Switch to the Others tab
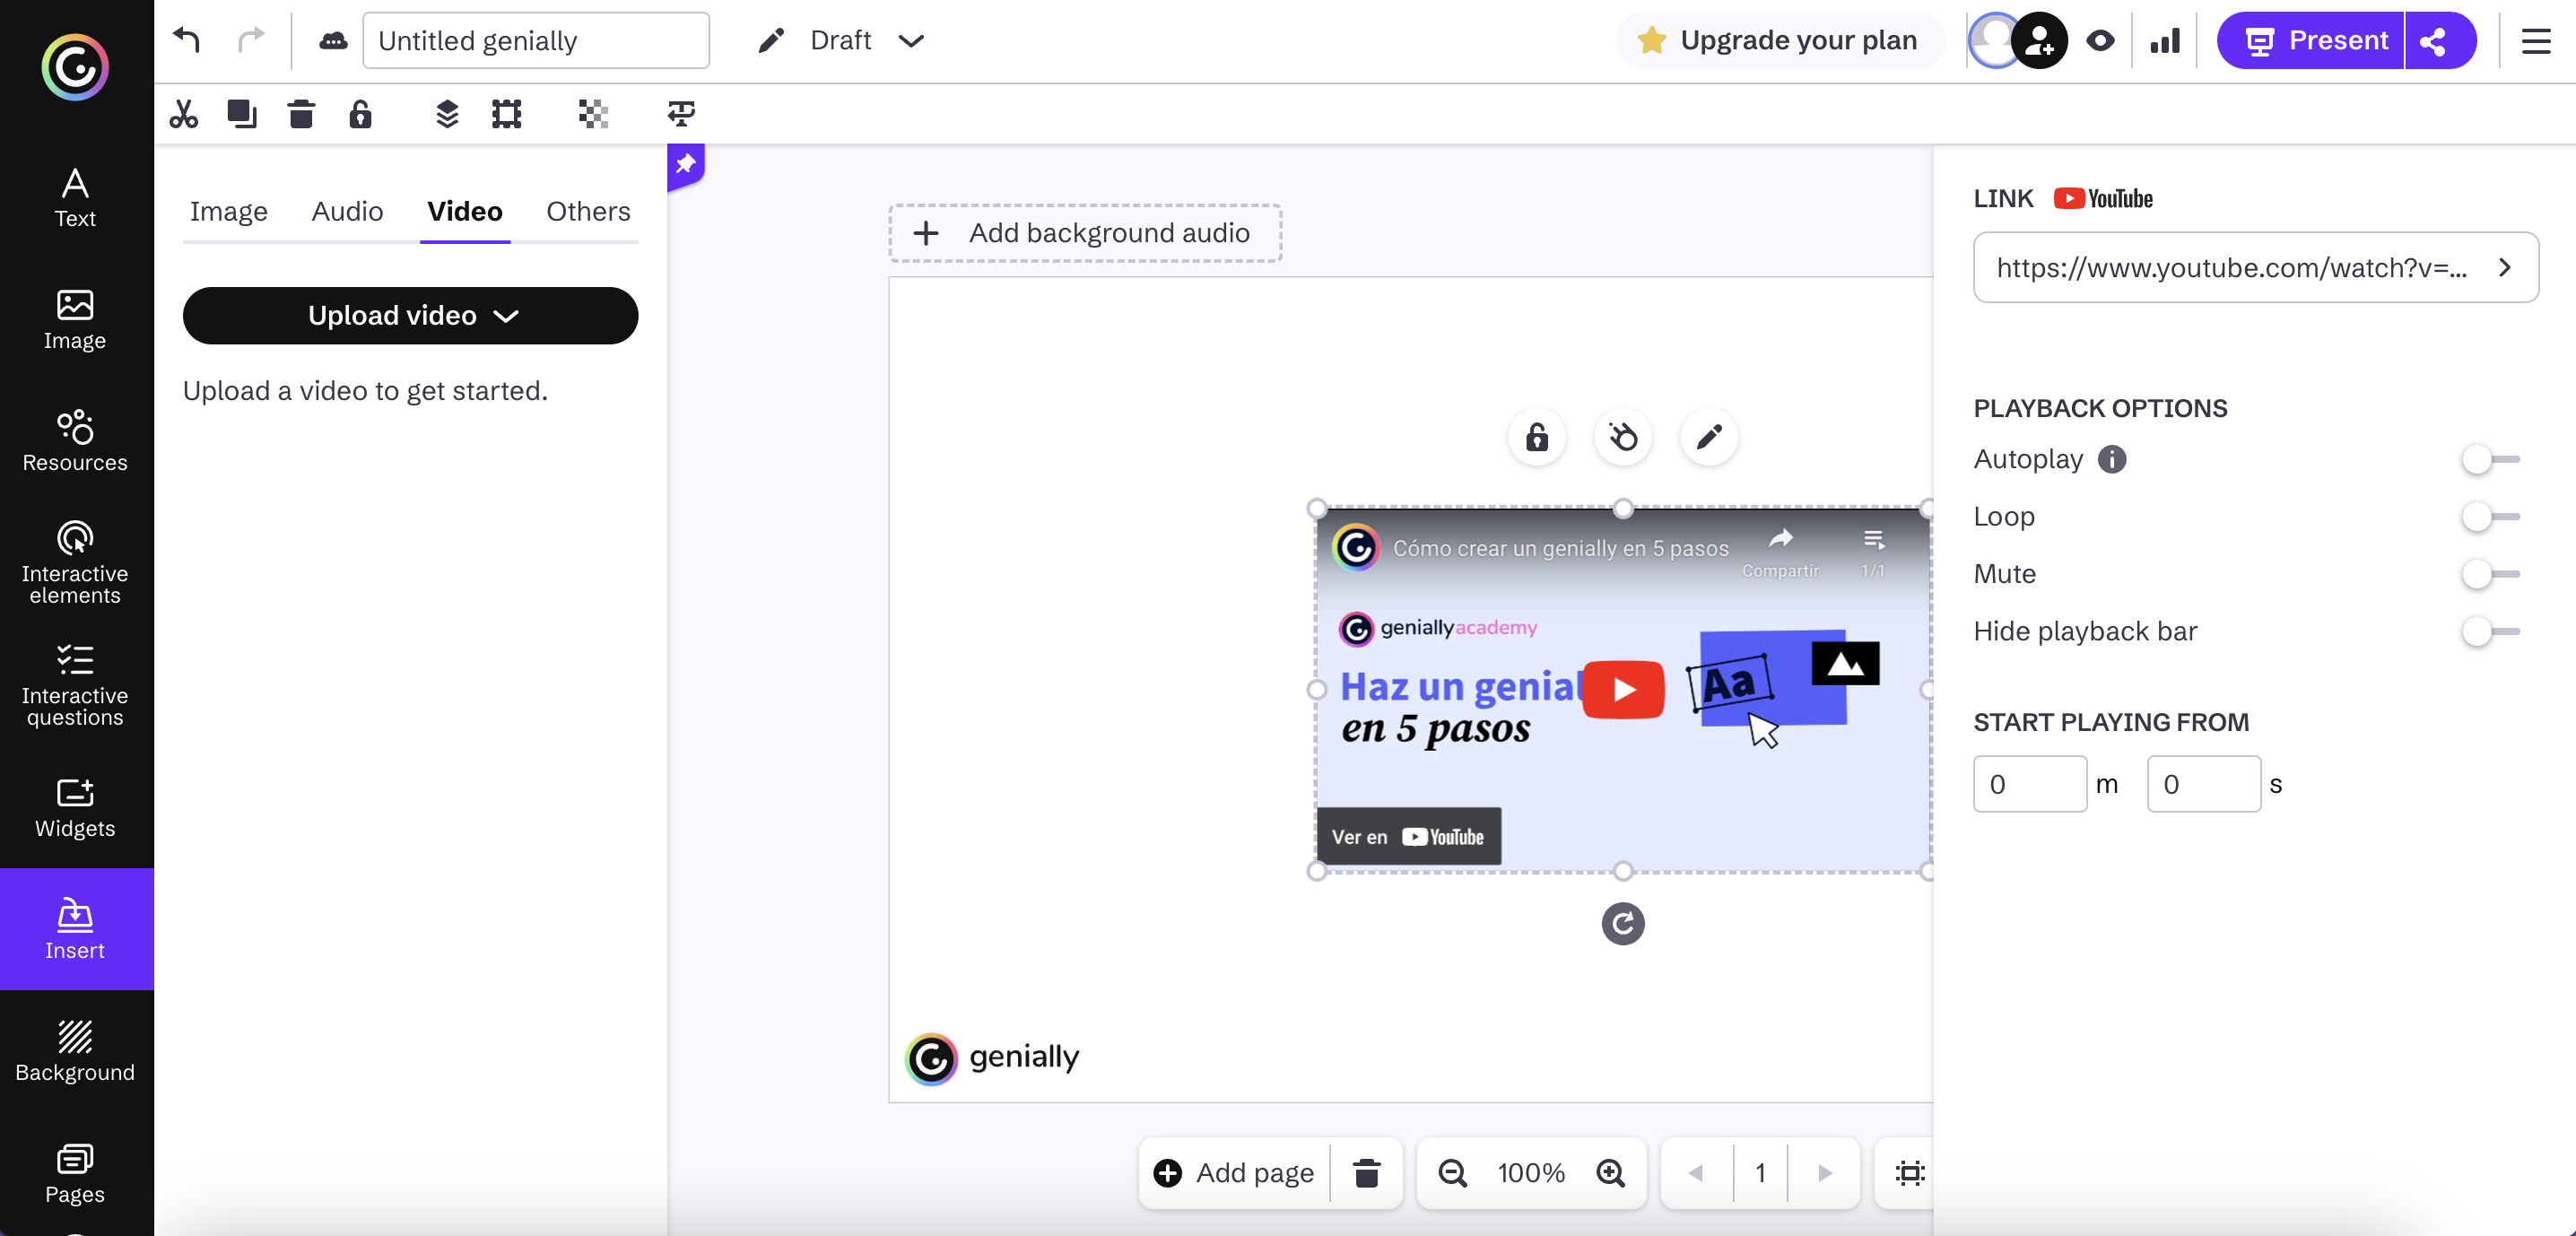Image resolution: width=2576 pixels, height=1236 pixels. (x=588, y=211)
